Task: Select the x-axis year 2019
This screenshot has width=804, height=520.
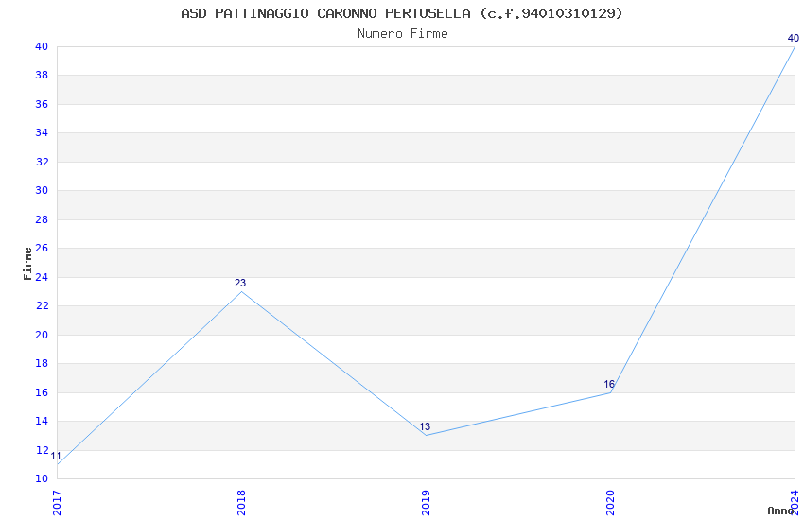Action: [x=426, y=503]
